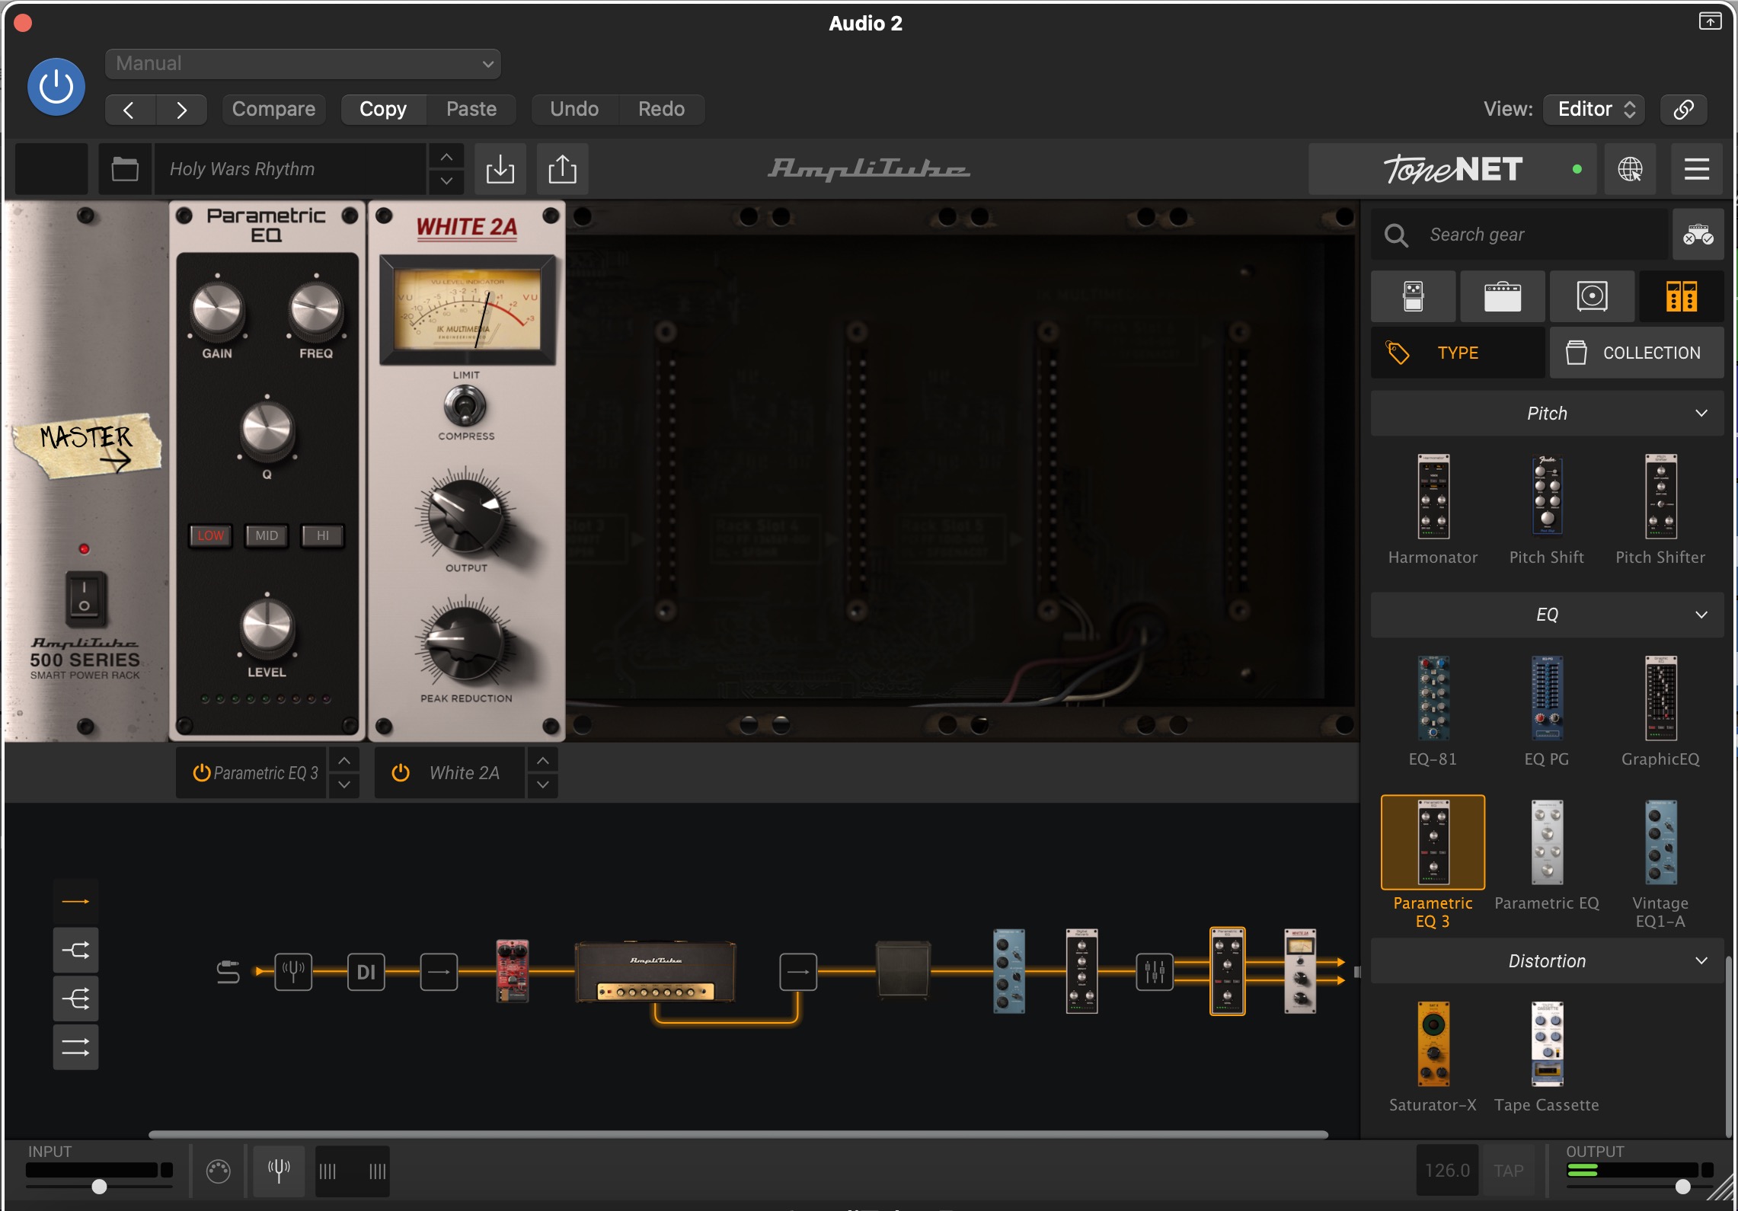
Task: Select the Pitch Shifter gear thumbnail
Action: (x=1660, y=497)
